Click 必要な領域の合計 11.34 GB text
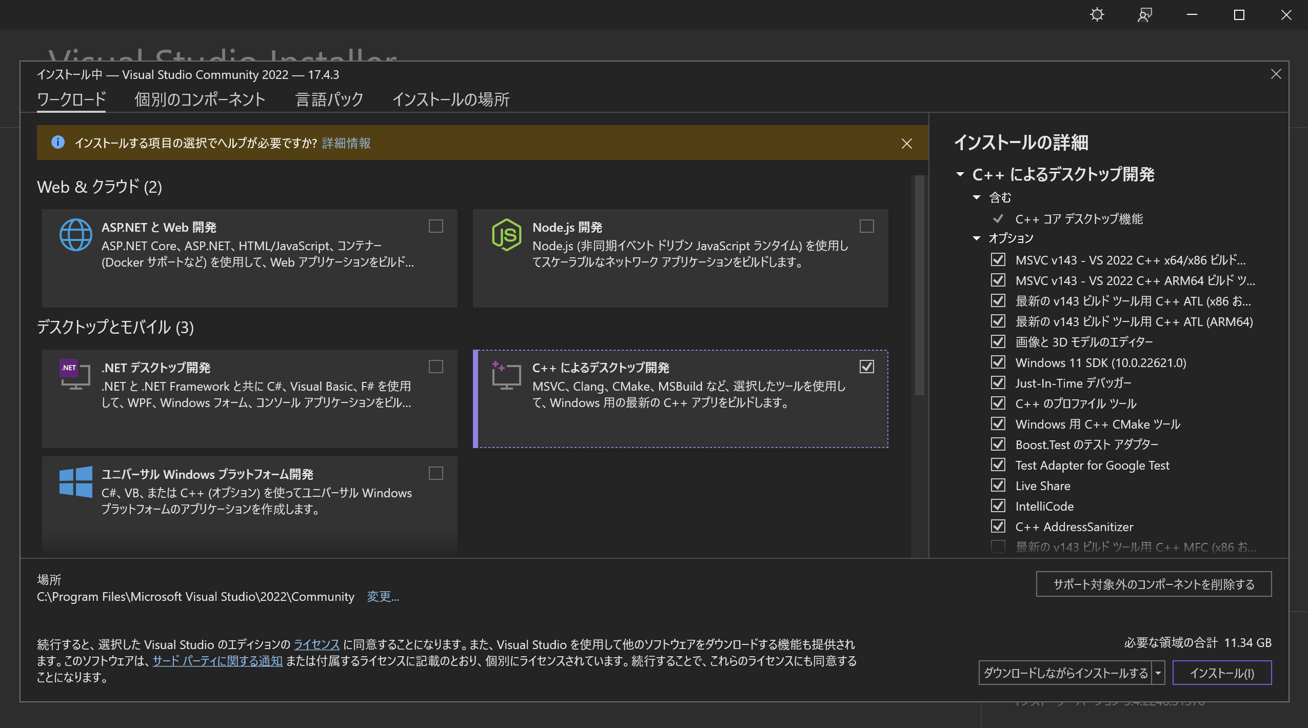1308x728 pixels. coord(1197,642)
